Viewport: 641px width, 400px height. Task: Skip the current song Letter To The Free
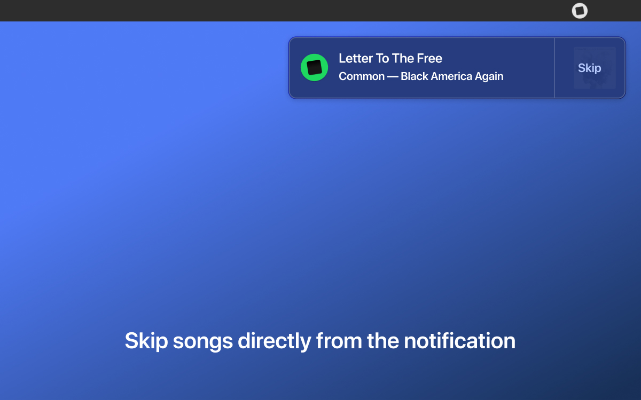(x=589, y=68)
